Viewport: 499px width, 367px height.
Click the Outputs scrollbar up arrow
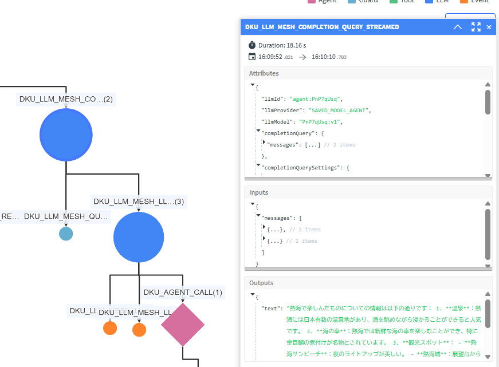click(488, 294)
